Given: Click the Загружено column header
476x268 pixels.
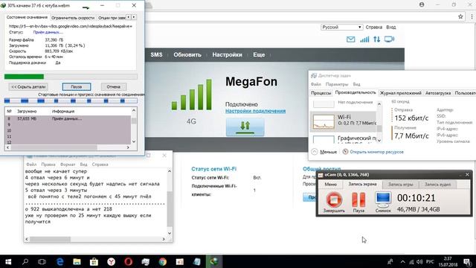Looking at the screenshot, I should pyautogui.click(x=27, y=111).
